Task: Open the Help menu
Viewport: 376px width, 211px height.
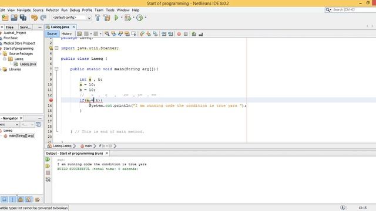Action: click(136, 10)
